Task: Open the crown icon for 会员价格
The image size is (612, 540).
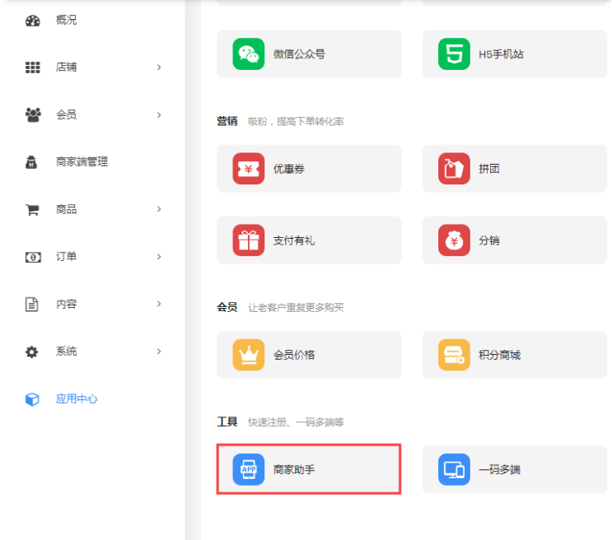Action: click(x=248, y=355)
